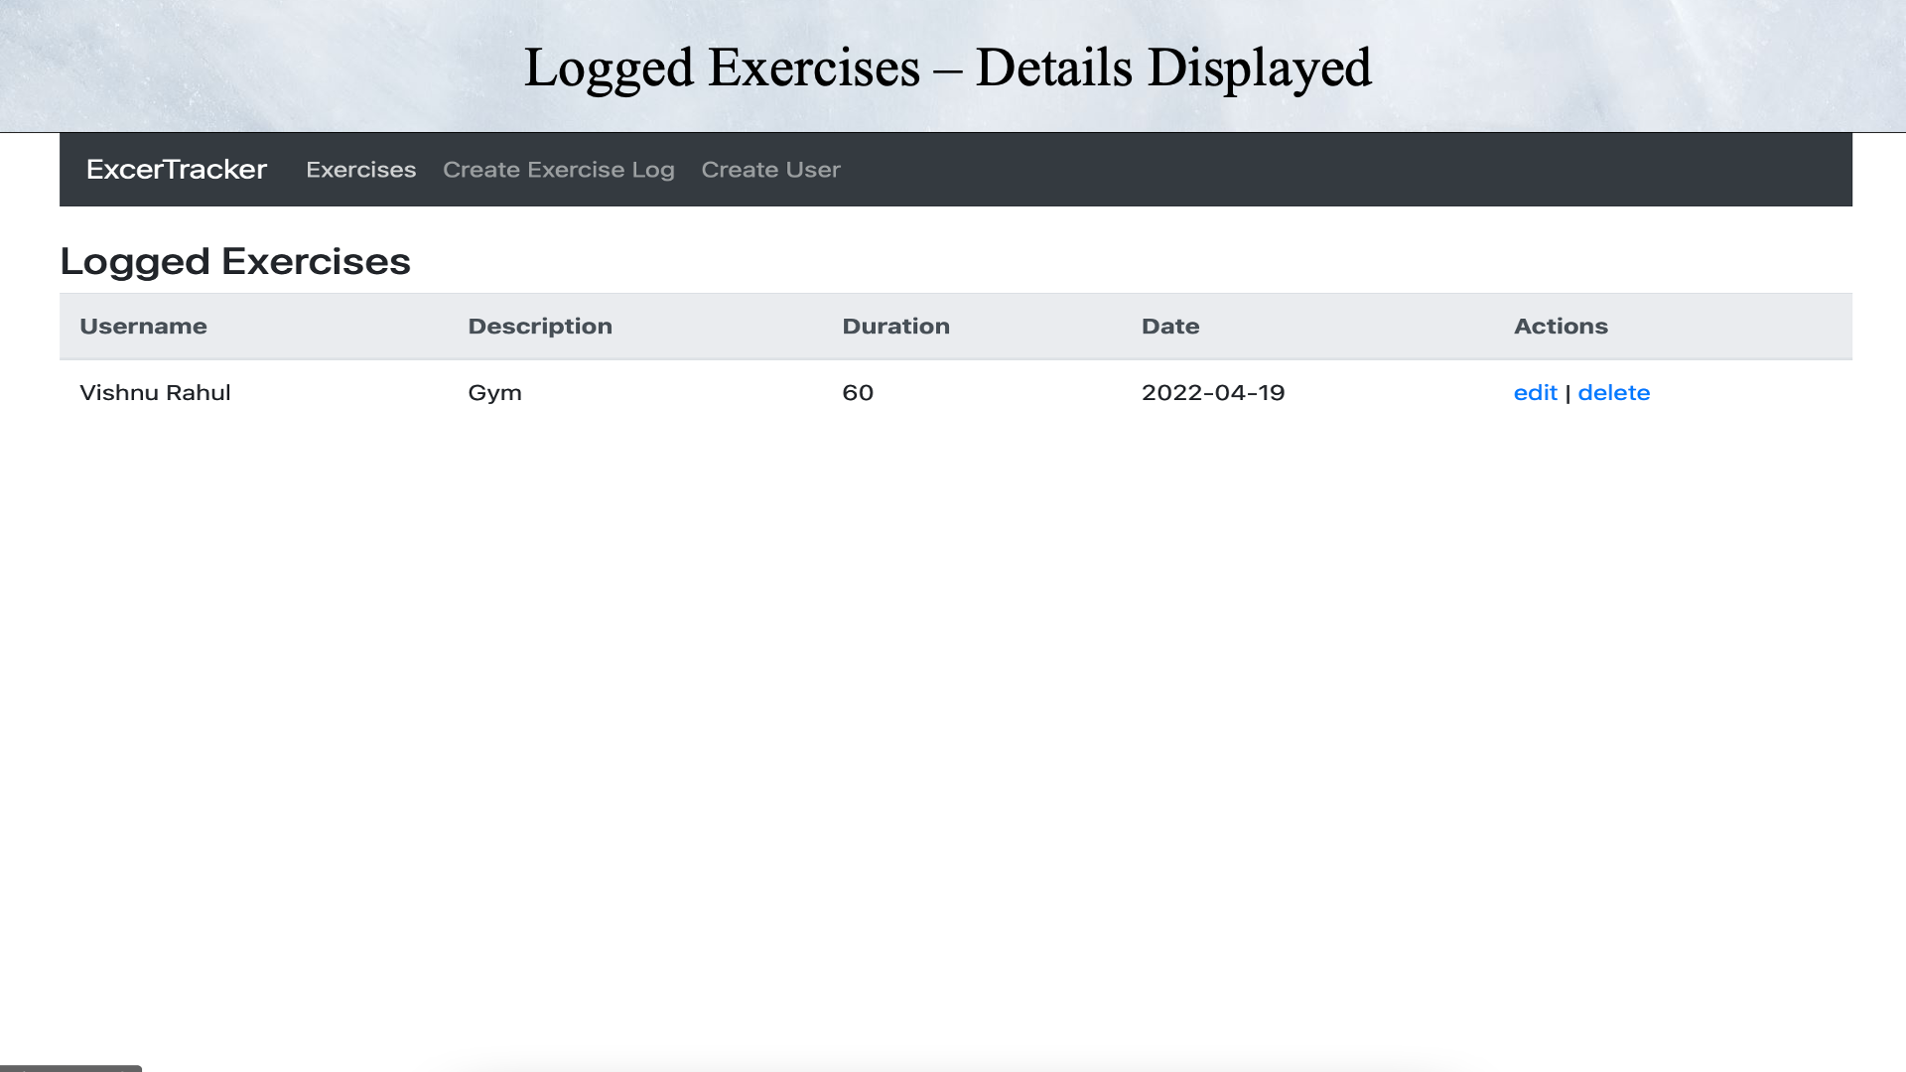The image size is (1906, 1072).
Task: Click the status tooltip at bottom left
Action: pyautogui.click(x=69, y=1067)
